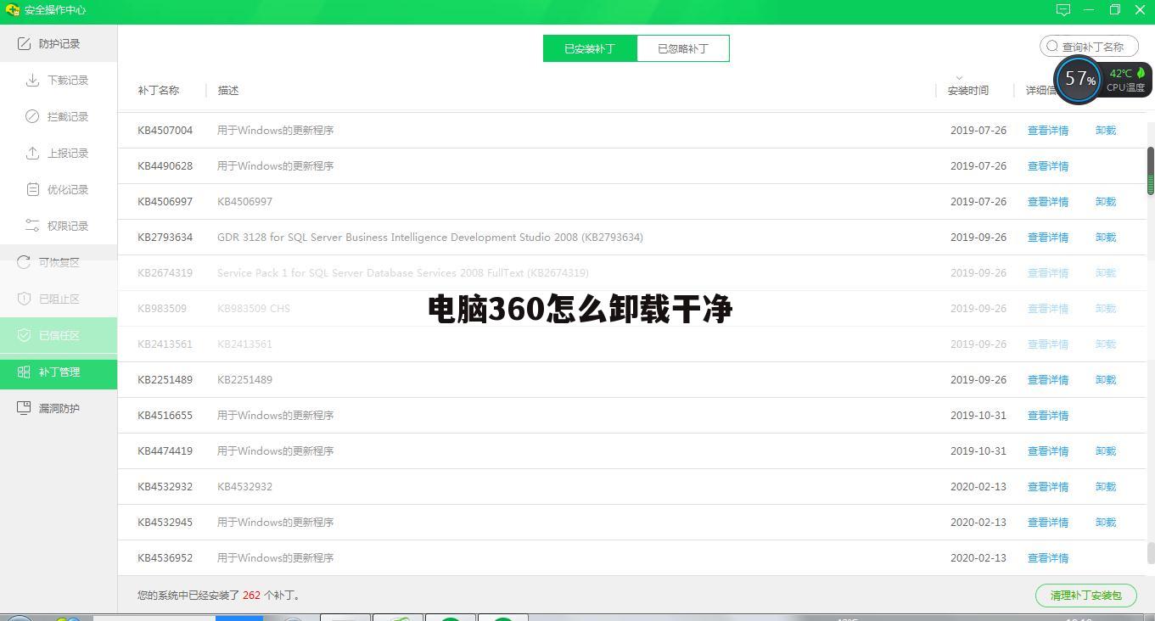Select the KB2793634 patch name cell
Screen dimensions: 1155x621
165,238
